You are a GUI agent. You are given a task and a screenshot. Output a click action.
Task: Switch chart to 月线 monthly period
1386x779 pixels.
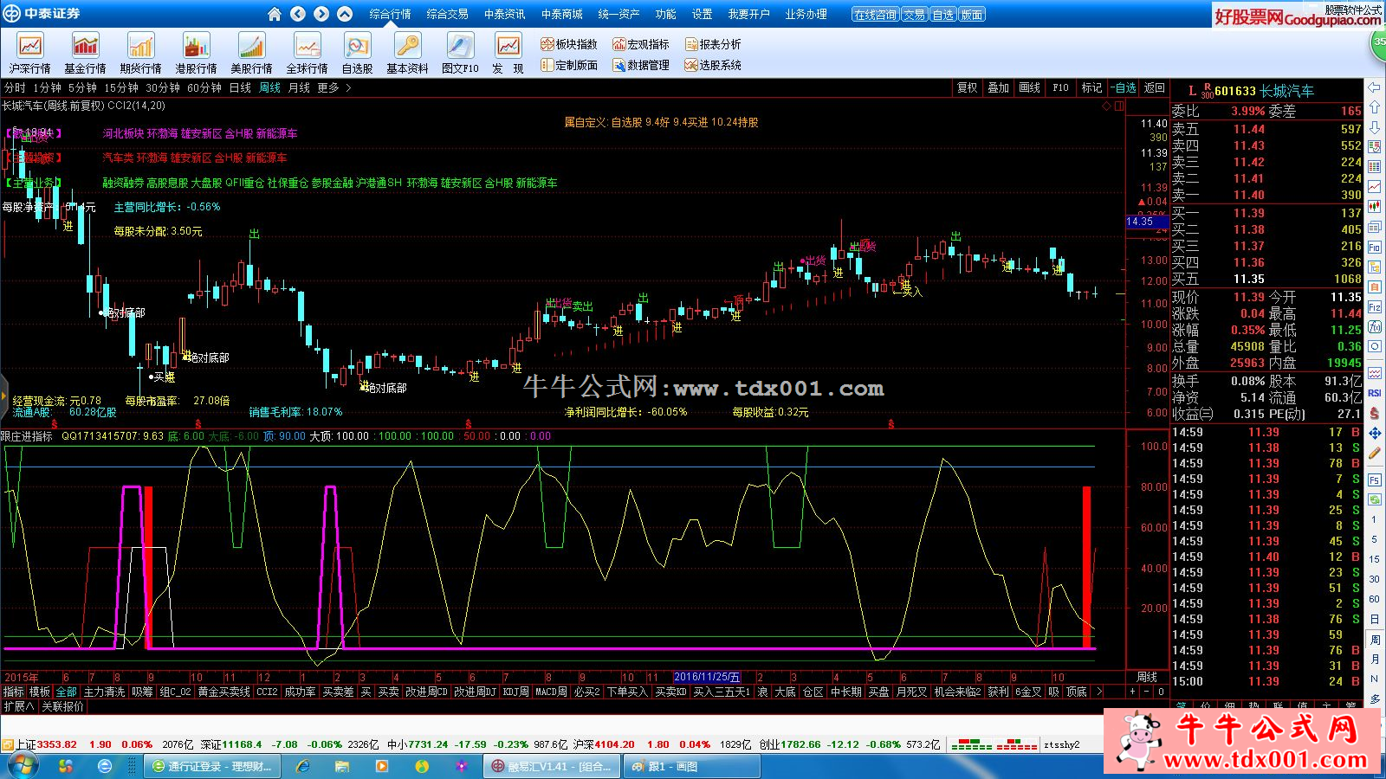pyautogui.click(x=299, y=87)
